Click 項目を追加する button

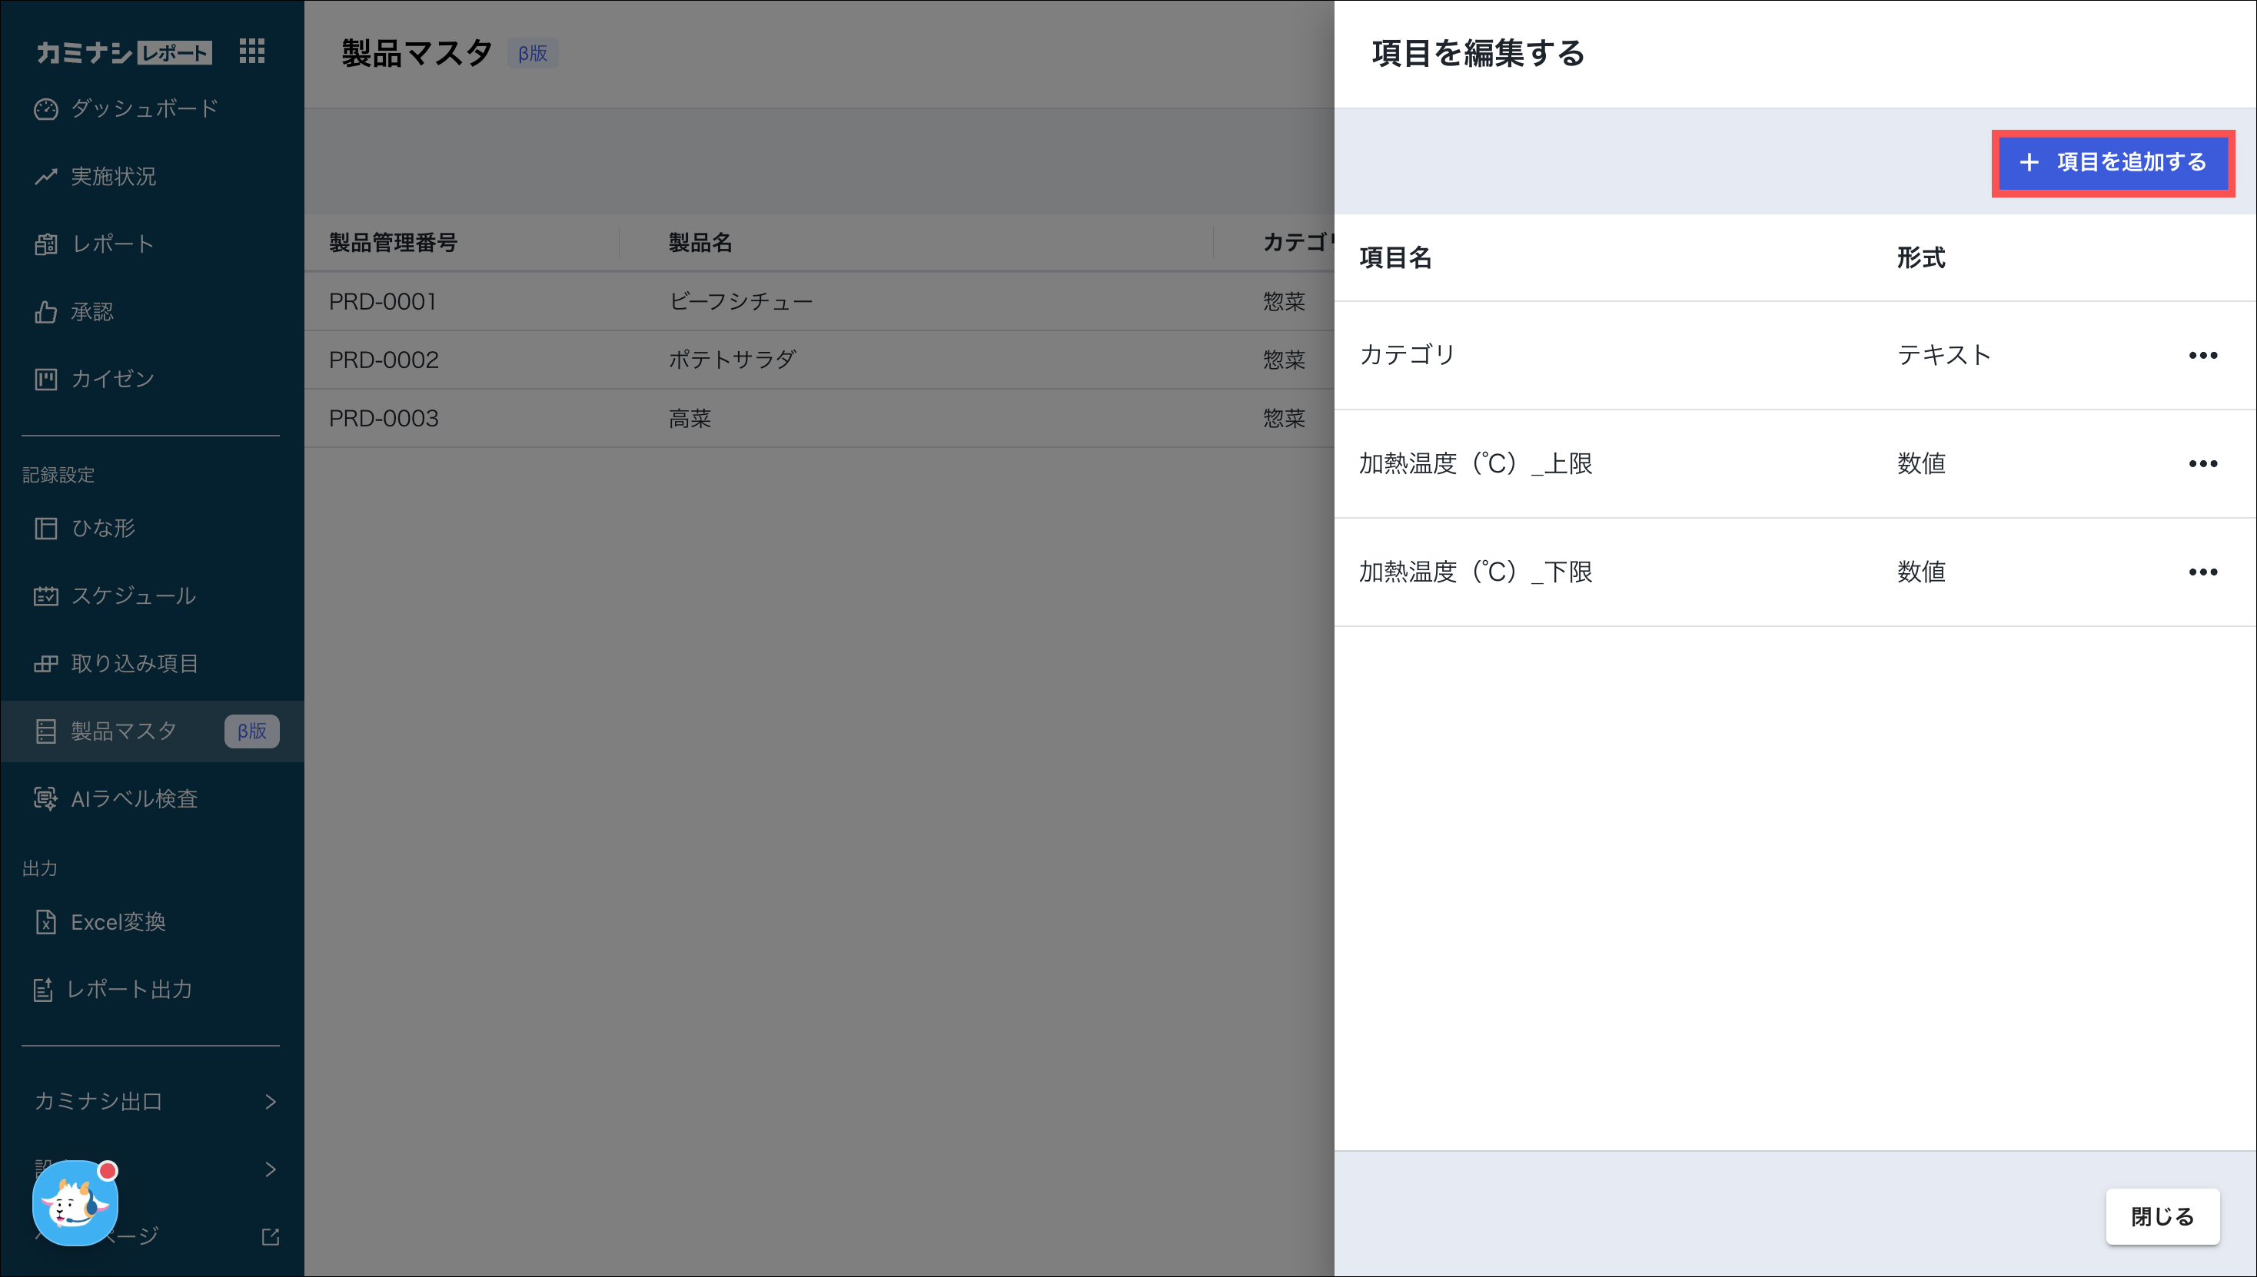pos(2113,162)
